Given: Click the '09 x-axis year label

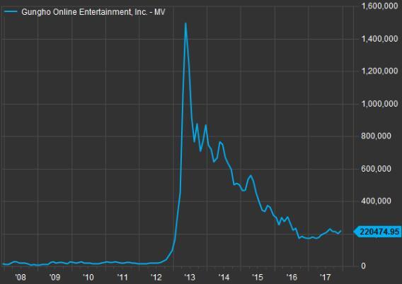Looking at the screenshot, I should [x=54, y=277].
